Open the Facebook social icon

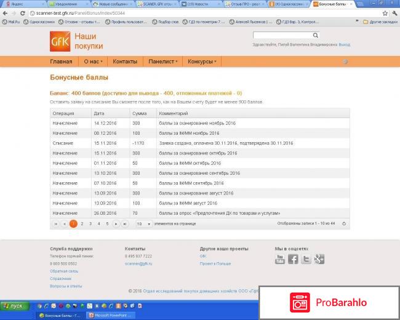294,258
